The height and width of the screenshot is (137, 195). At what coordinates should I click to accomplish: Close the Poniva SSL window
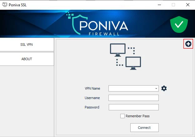click(188, 5)
